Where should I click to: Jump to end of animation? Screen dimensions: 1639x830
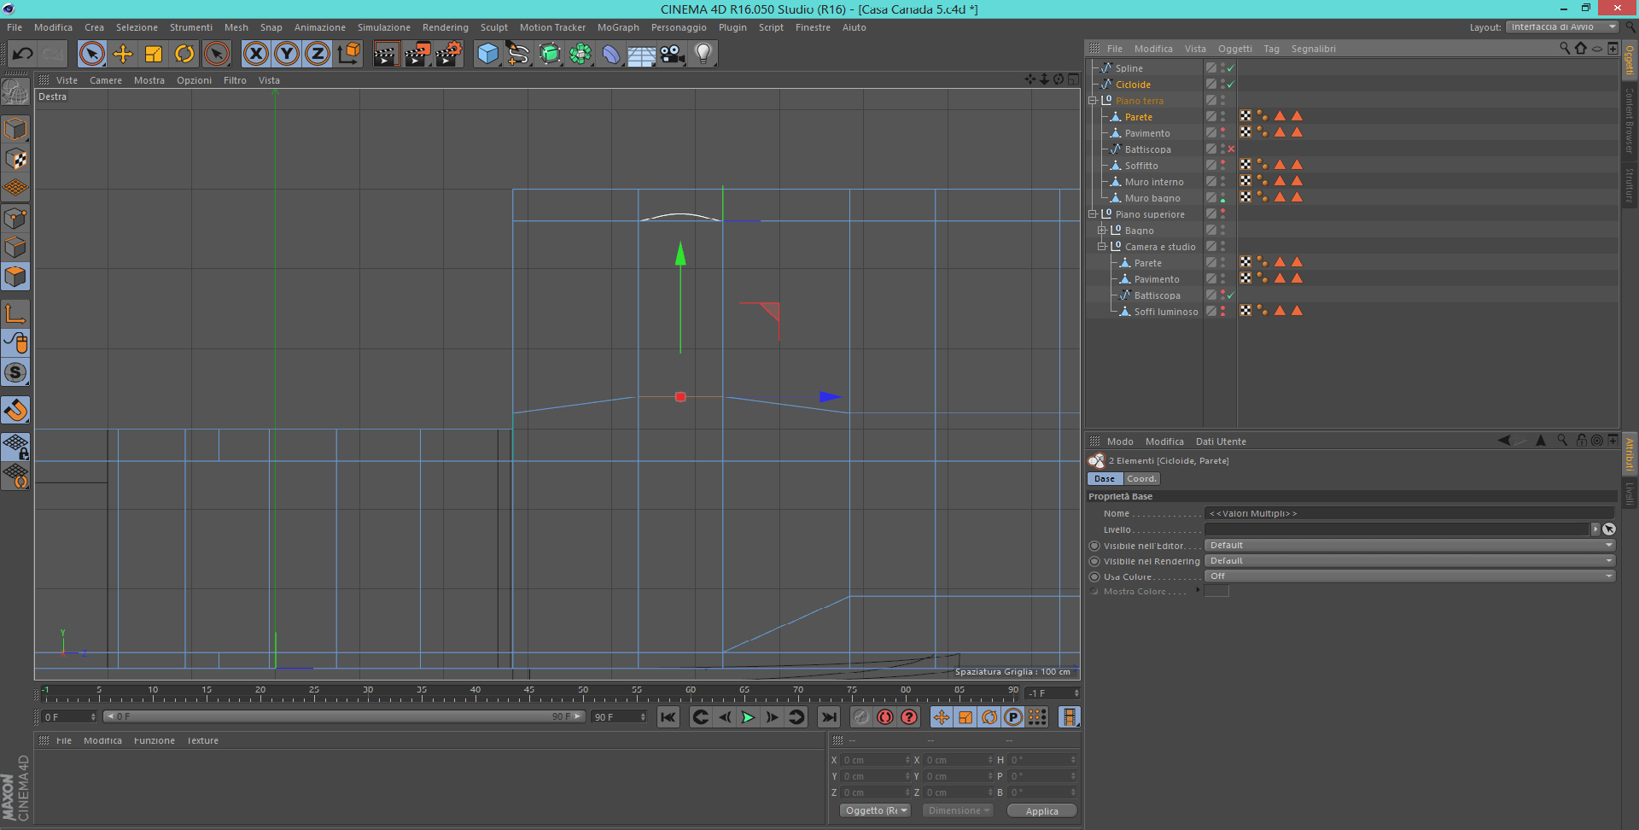pyautogui.click(x=828, y=717)
